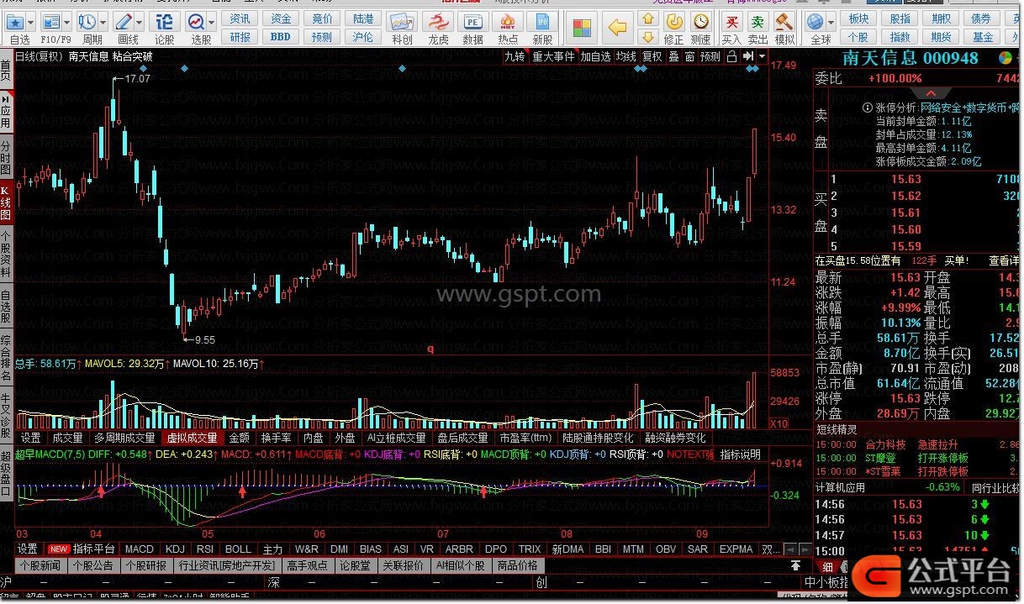Toggle 重大事件 major events markers

[553, 56]
